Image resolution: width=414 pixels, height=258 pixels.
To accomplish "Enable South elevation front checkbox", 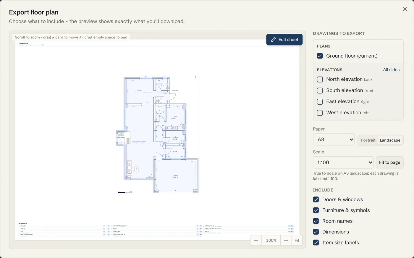I will pyautogui.click(x=320, y=90).
